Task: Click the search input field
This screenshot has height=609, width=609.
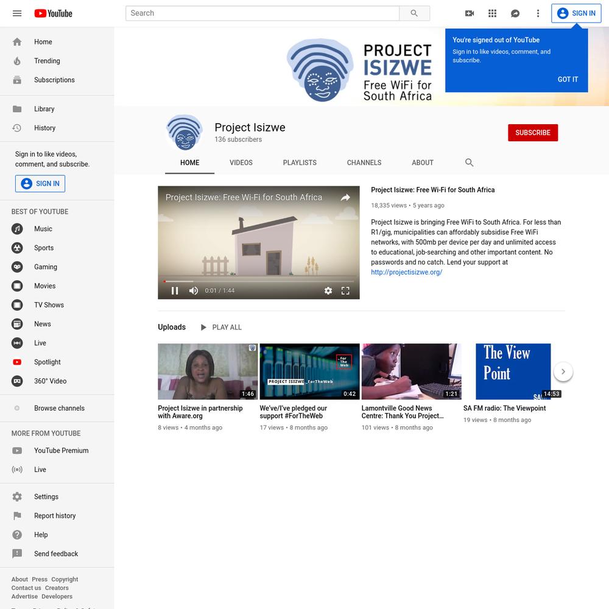Action: [262, 13]
